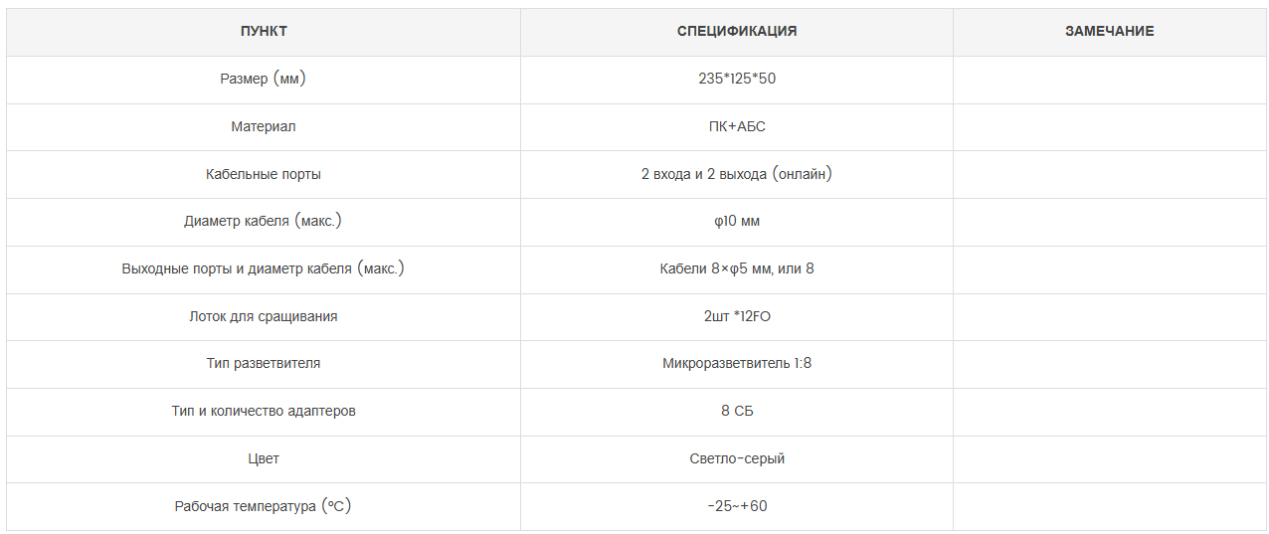Viewport: 1269px width, 534px height.
Task: Click the -25~+60 temperature value
Action: tap(737, 507)
